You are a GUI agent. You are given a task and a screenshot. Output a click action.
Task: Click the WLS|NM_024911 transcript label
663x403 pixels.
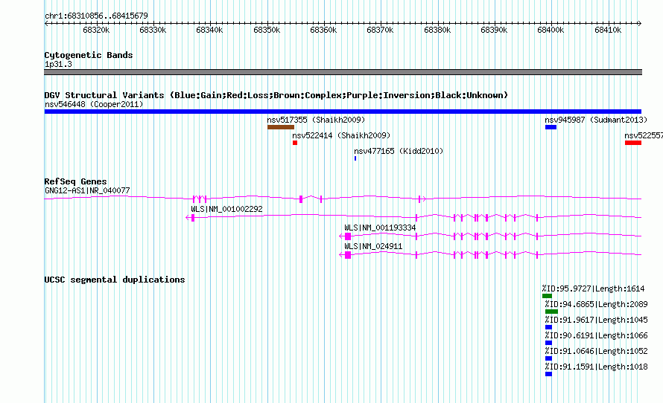[373, 246]
